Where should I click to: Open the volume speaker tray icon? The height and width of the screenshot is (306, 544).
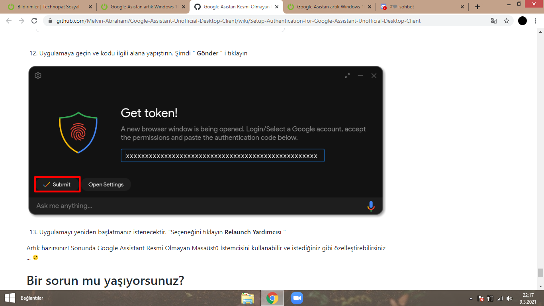509,298
